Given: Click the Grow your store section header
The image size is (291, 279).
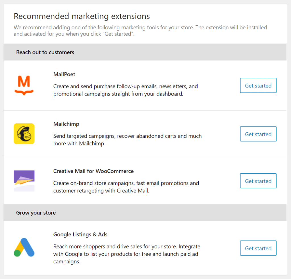Looking at the screenshot, I should click(36, 213).
